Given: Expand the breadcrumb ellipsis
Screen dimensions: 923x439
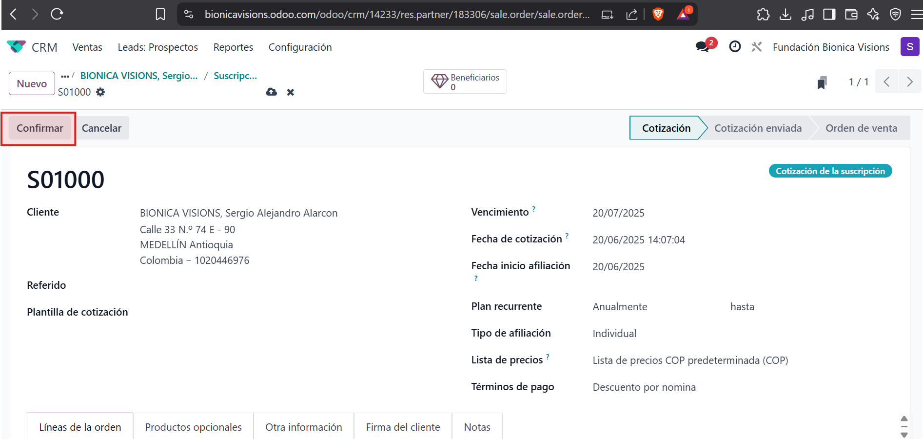Looking at the screenshot, I should click(65, 76).
